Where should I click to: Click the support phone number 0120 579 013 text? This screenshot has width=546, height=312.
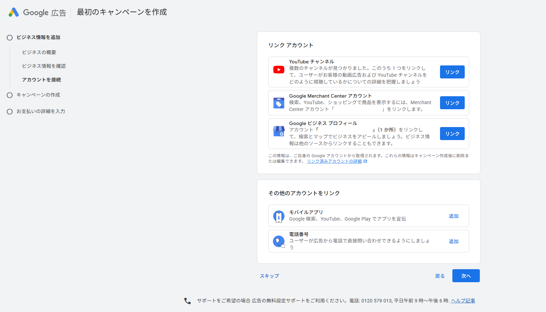[377, 301]
